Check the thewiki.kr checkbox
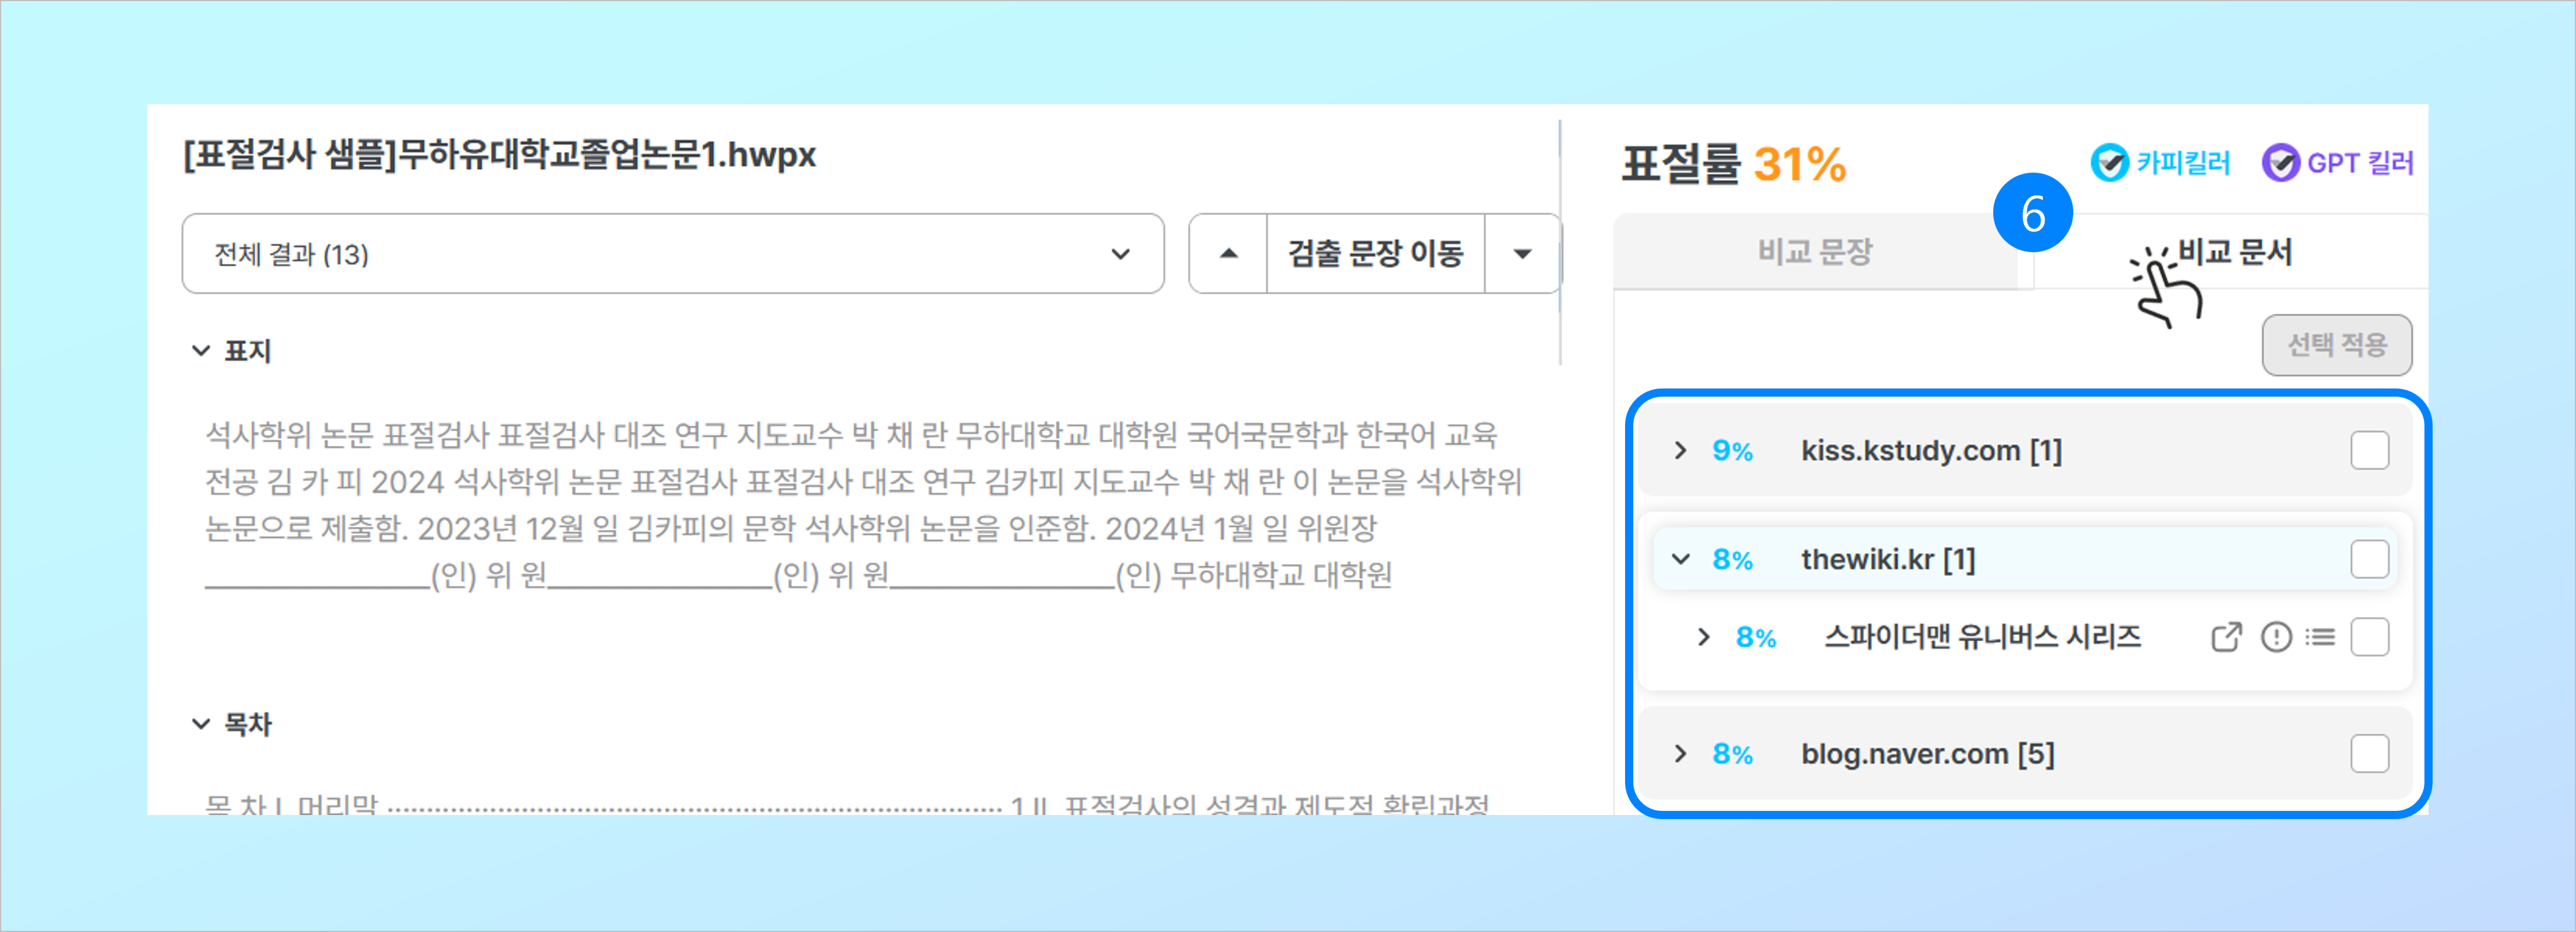This screenshot has width=2576, height=932. 2369,560
